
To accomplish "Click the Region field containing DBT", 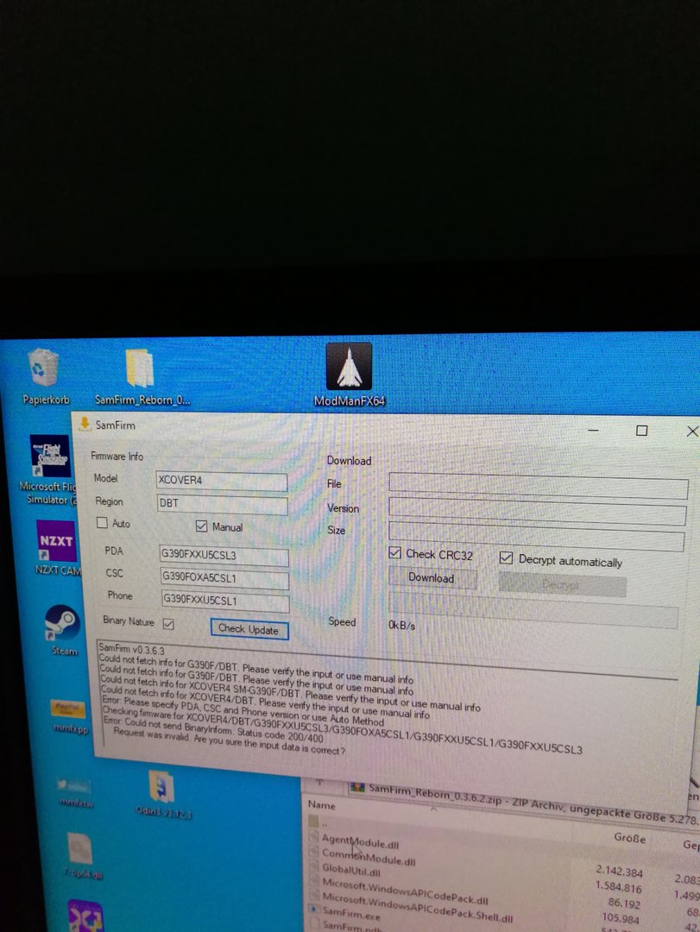I will click(222, 504).
